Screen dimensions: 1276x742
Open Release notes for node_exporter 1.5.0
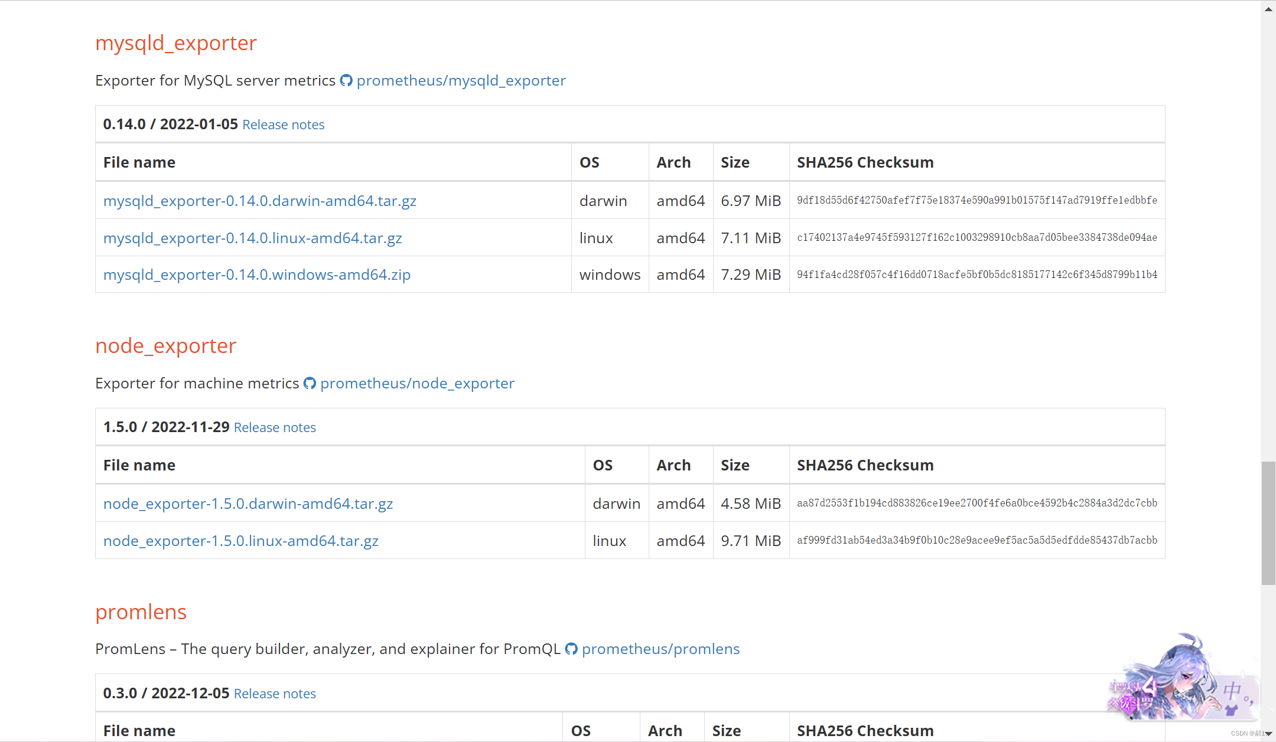point(274,427)
